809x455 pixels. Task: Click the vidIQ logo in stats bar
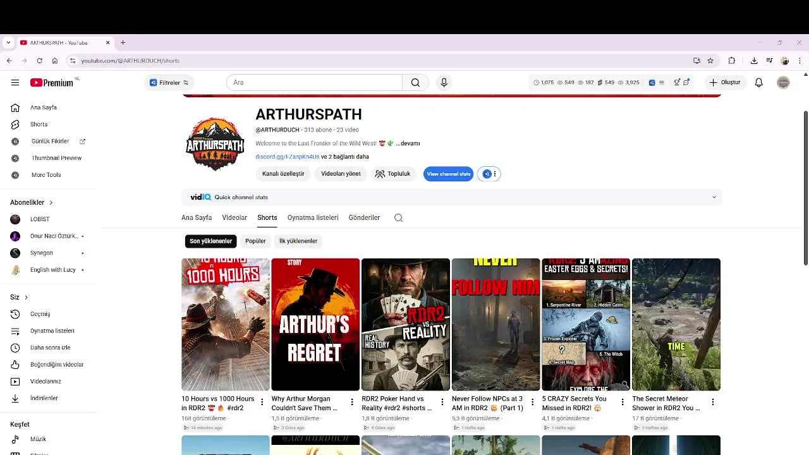pos(652,83)
